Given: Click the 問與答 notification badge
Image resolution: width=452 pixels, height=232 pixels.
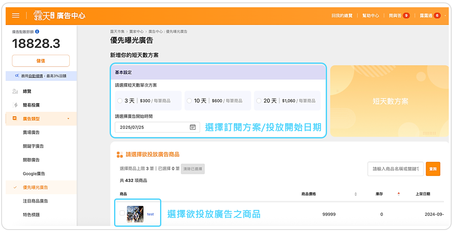Looking at the screenshot, I should tap(406, 16).
